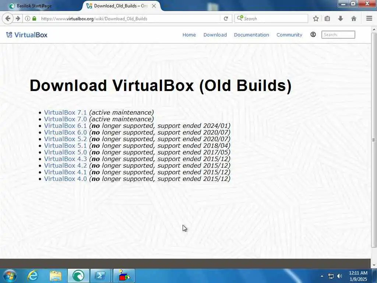
Task: Open the colored blocks app in taskbar
Action: [x=124, y=276]
